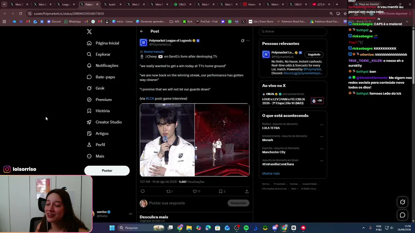Open the Explorar search icon in sidebar
Image resolution: width=415 pixels, height=233 pixels.
[89, 54]
